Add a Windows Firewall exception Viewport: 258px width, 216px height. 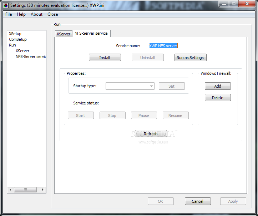pyautogui.click(x=218, y=86)
